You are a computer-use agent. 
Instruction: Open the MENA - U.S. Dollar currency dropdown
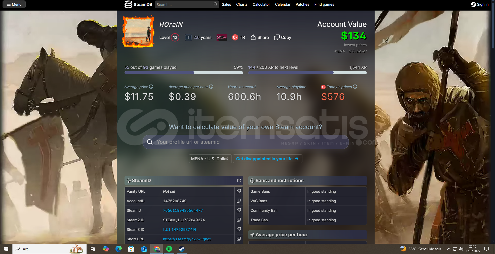[210, 159]
